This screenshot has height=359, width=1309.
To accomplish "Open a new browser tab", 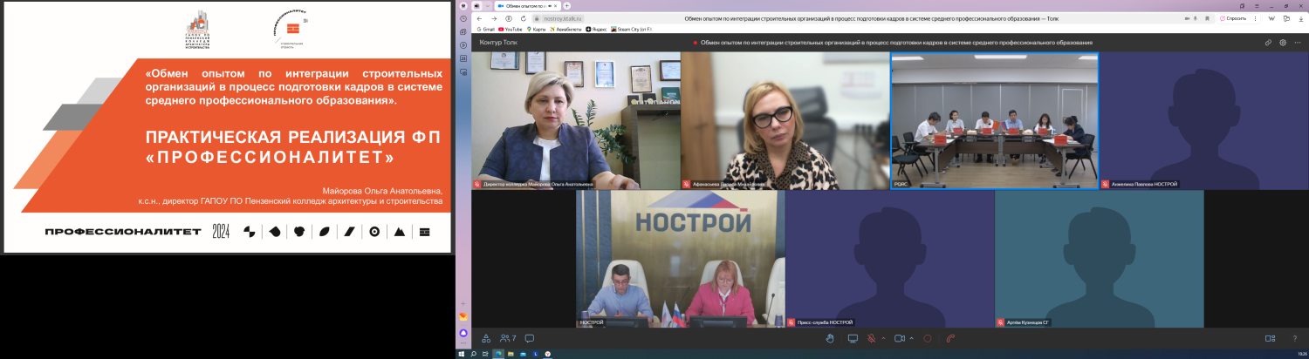I will coord(566,5).
